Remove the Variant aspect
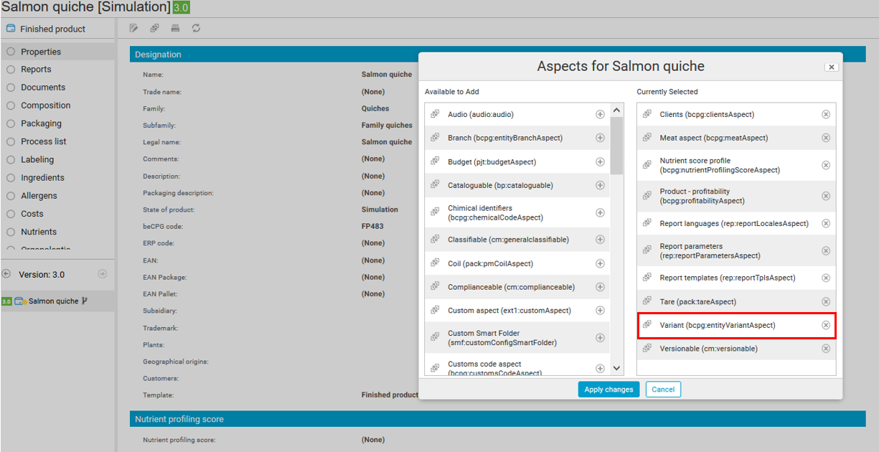The image size is (879, 452). tap(826, 325)
